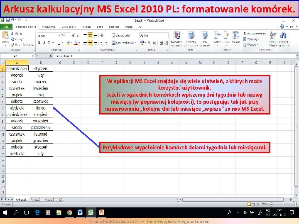Open the borders dropdown arrow
Image resolution: width=299 pixels, height=224 pixels.
pyautogui.click(x=62, y=43)
